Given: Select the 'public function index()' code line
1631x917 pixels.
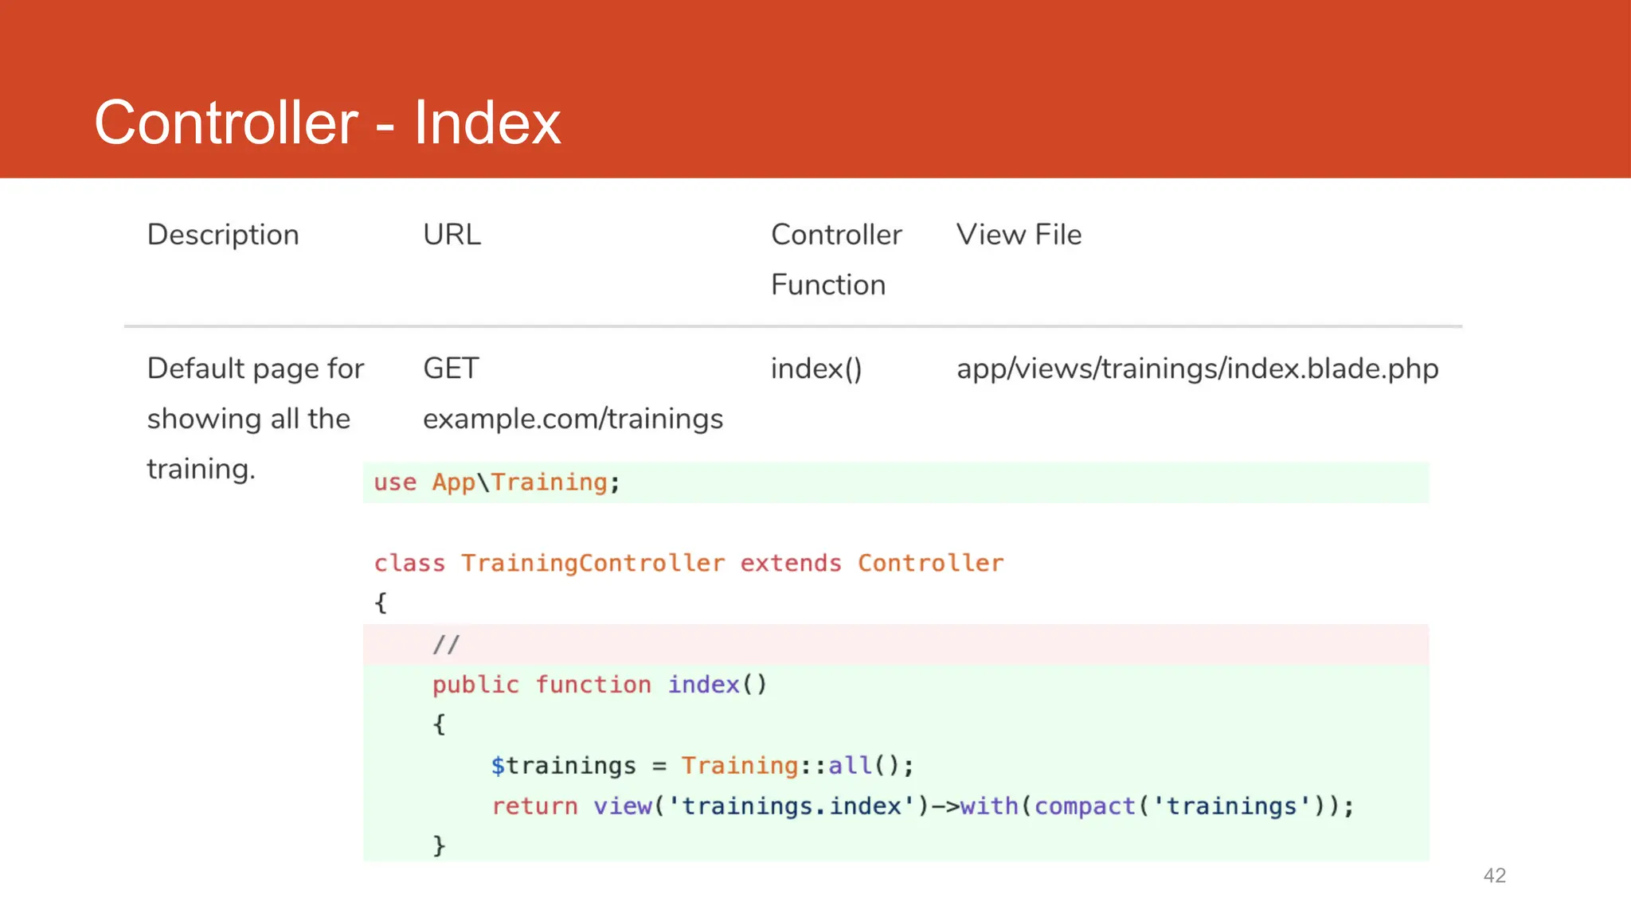Looking at the screenshot, I should pyautogui.click(x=599, y=685).
